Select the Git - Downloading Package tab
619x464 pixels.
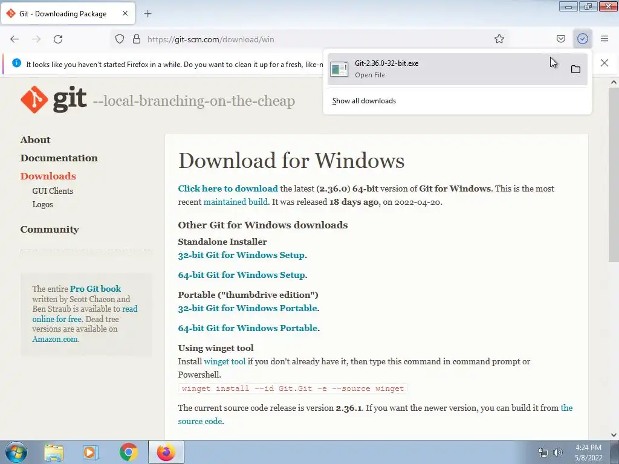coord(68,13)
